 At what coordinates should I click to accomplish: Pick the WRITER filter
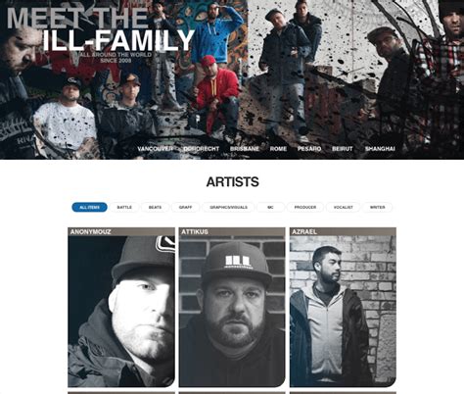[x=377, y=207]
